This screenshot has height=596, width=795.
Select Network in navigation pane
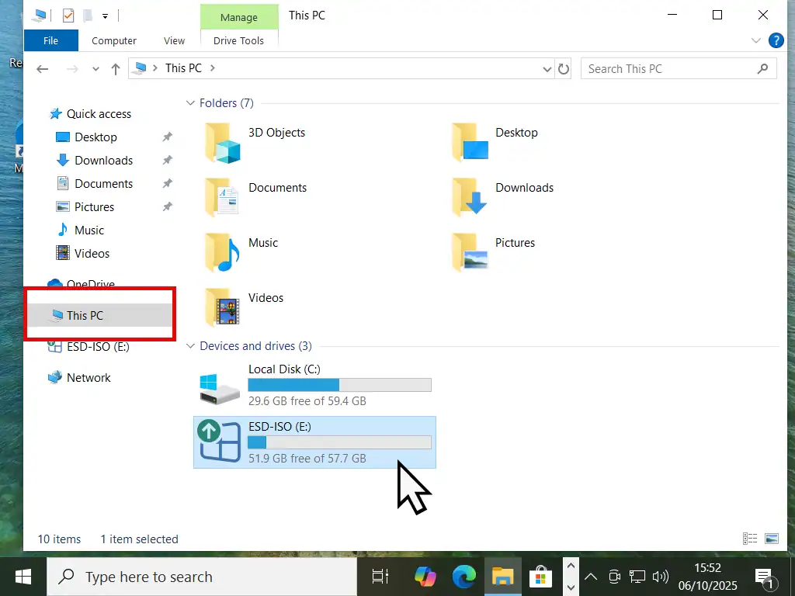[89, 378]
